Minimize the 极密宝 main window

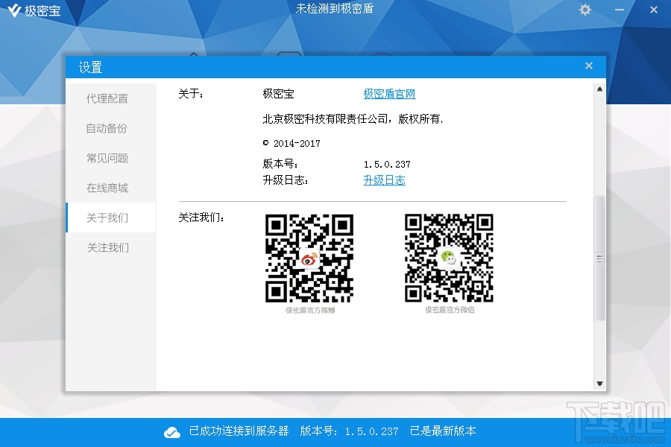tap(620, 10)
